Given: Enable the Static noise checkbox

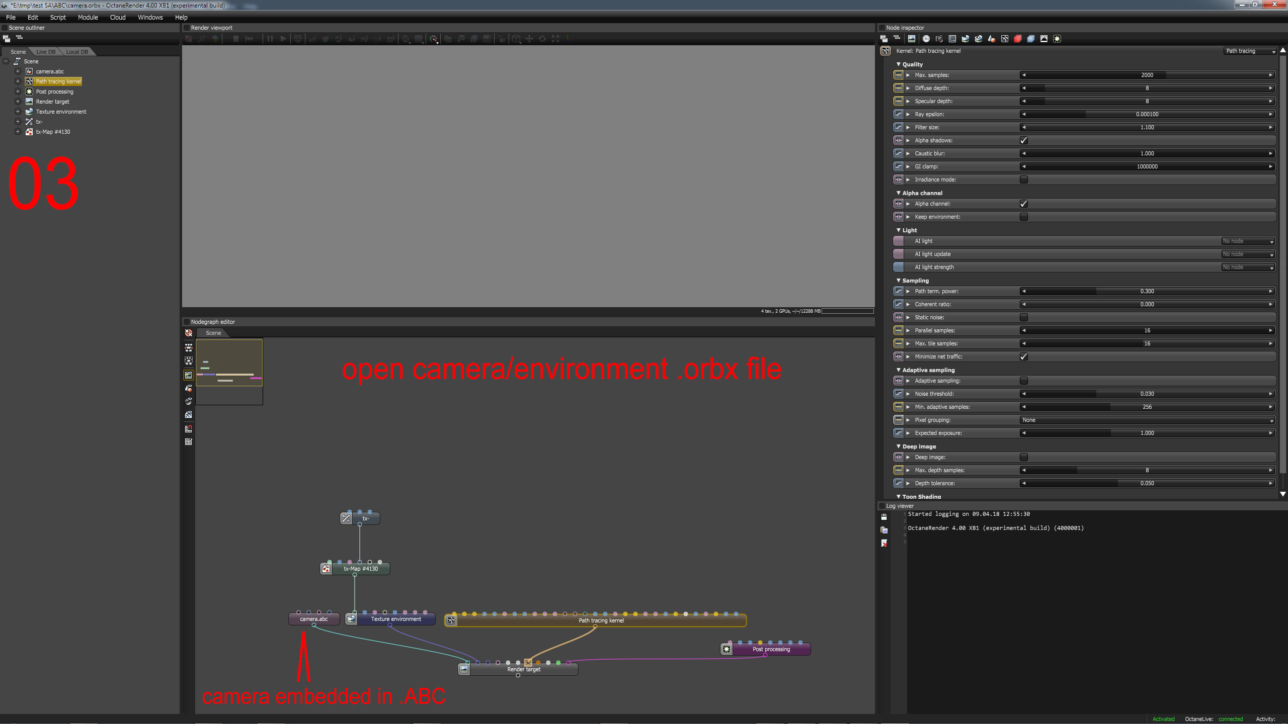Looking at the screenshot, I should (1023, 317).
